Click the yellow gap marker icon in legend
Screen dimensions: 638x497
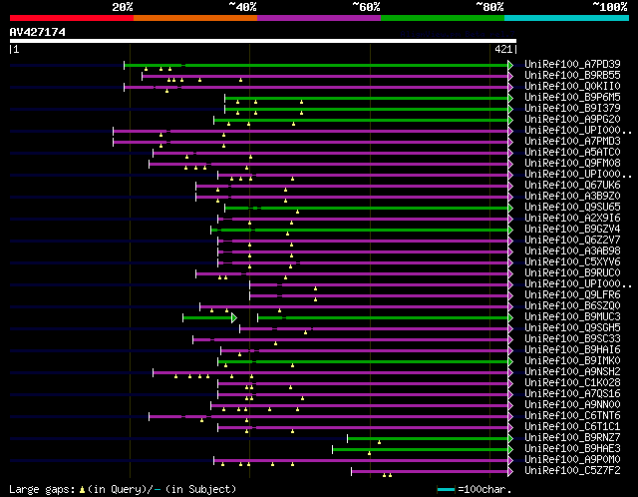tap(82, 490)
